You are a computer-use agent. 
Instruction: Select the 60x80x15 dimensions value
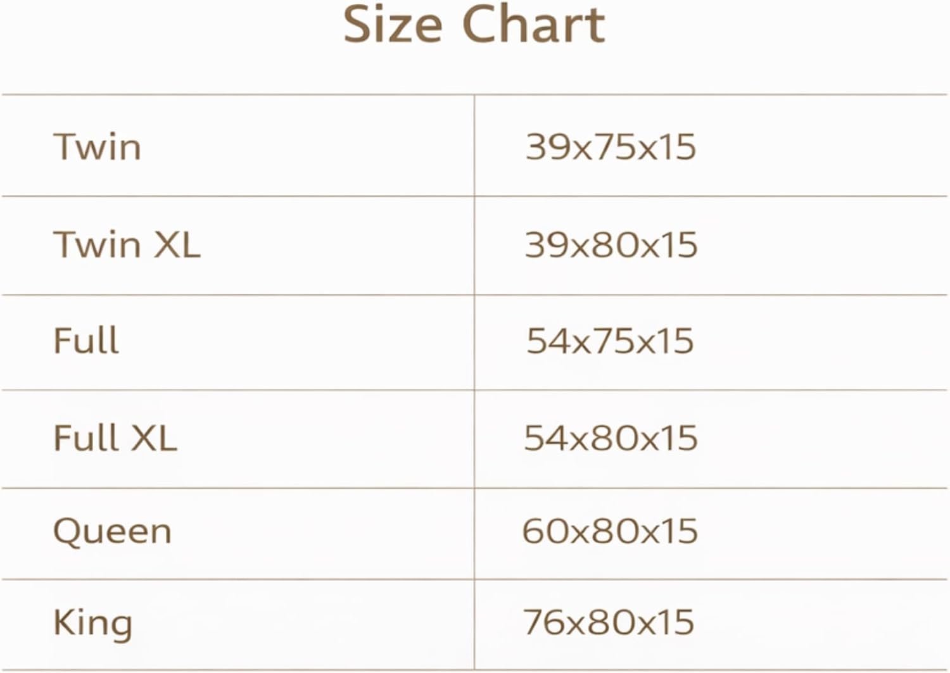tap(610, 531)
